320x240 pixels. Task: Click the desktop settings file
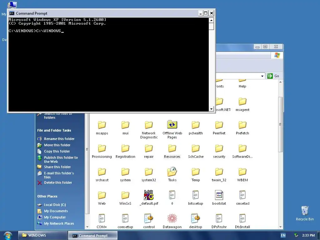click(x=196, y=221)
